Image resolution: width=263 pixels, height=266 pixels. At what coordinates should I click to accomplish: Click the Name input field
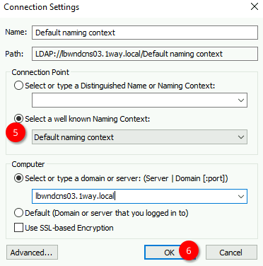145,33
